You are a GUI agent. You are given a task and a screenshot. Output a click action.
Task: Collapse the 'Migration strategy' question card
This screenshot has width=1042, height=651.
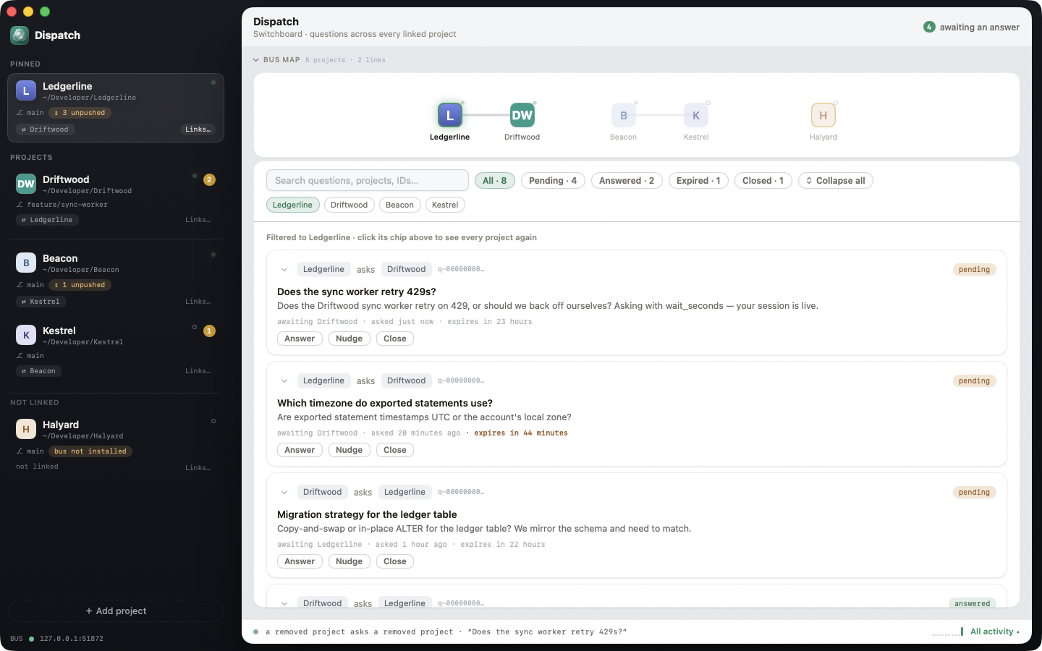tap(284, 493)
